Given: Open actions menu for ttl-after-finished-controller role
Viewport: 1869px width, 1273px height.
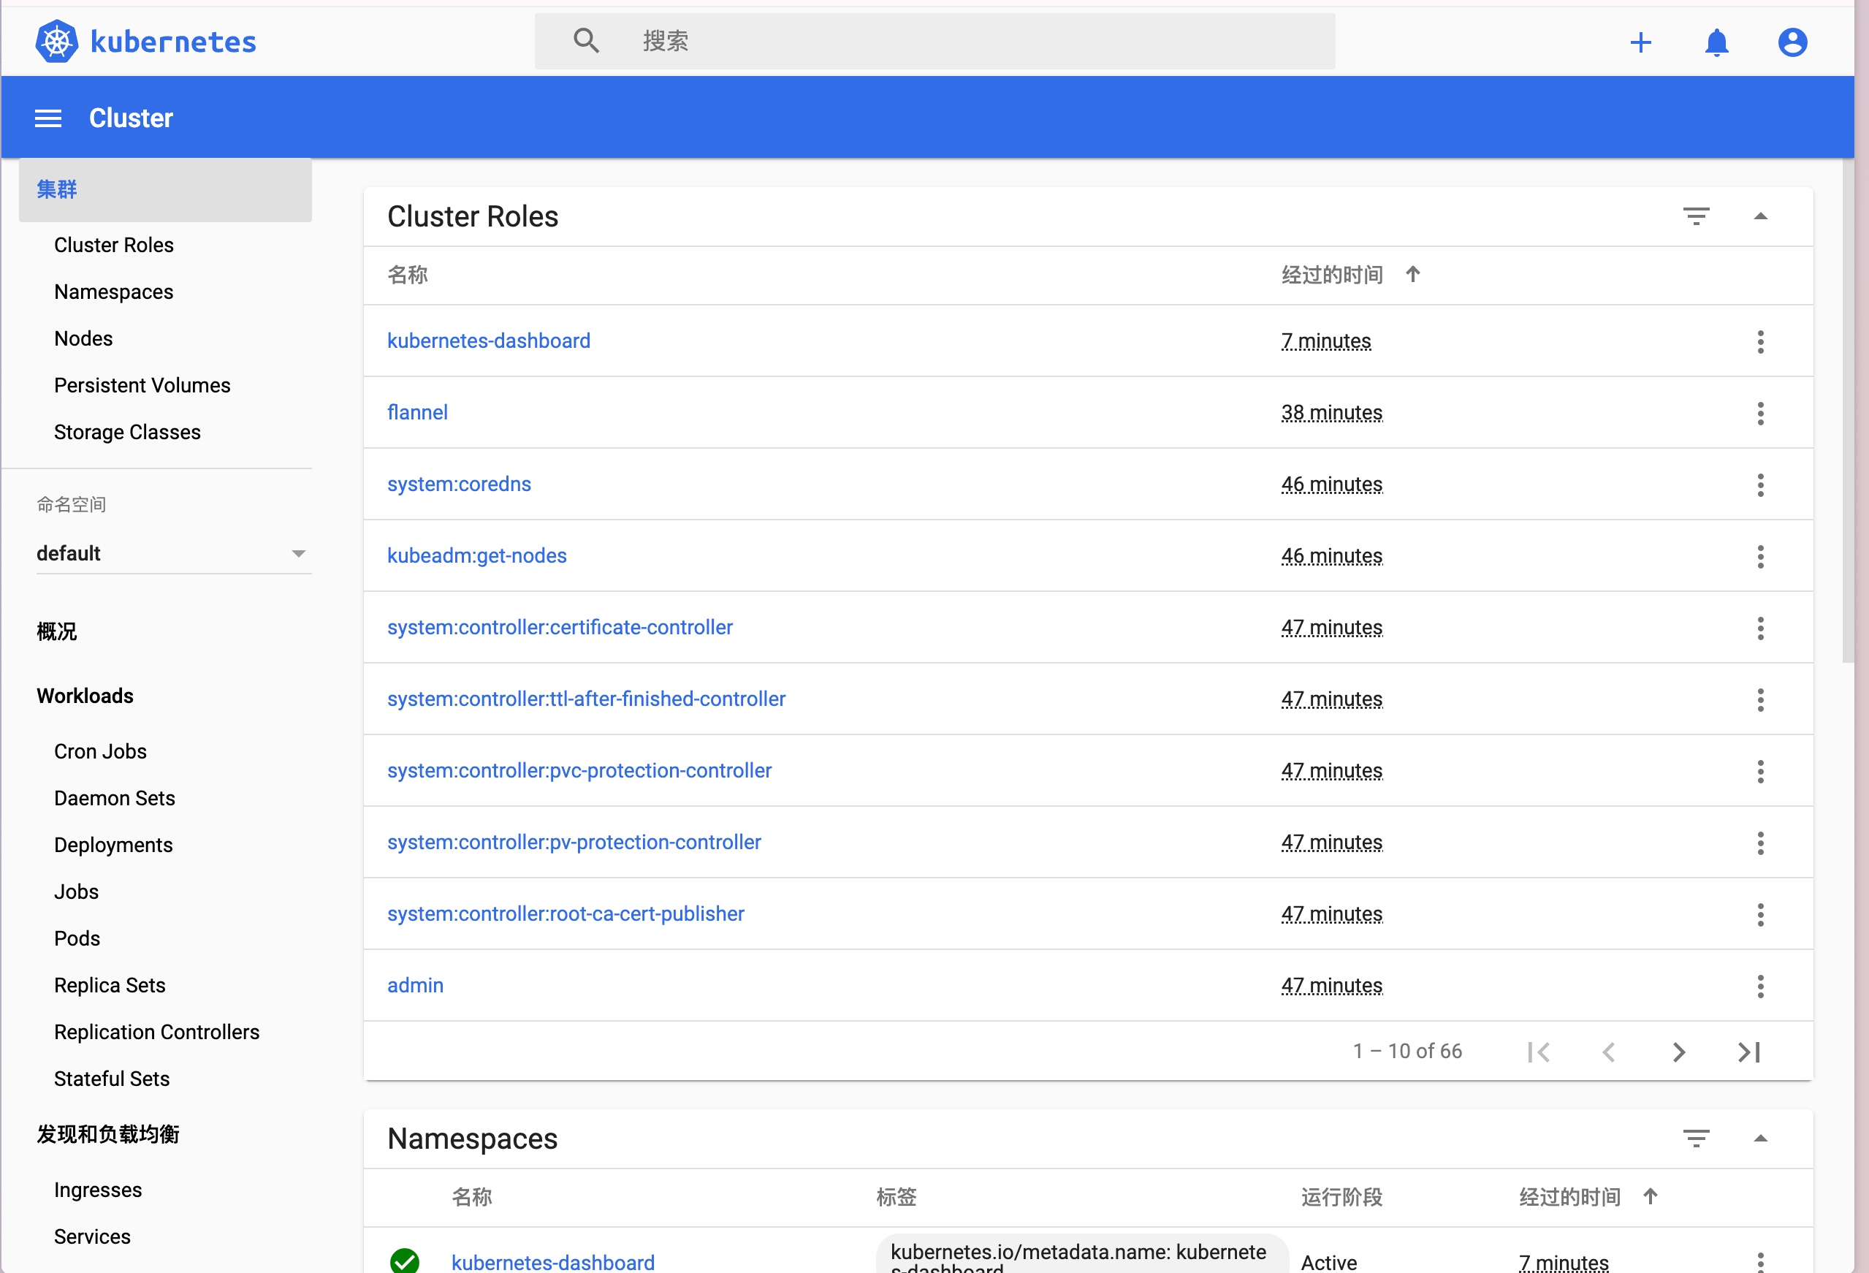Looking at the screenshot, I should [x=1760, y=699].
